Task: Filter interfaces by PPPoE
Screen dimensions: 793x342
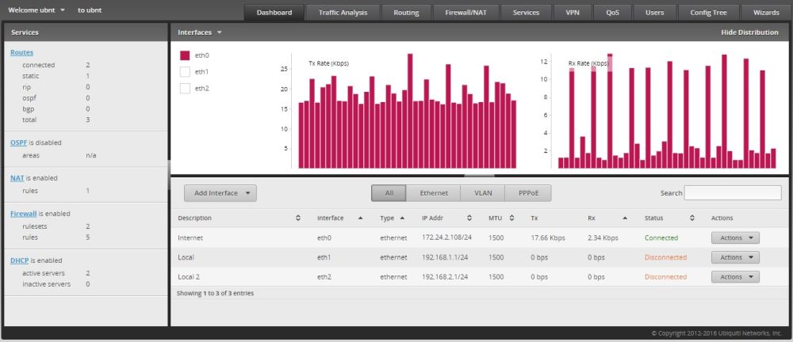Action: pos(527,193)
